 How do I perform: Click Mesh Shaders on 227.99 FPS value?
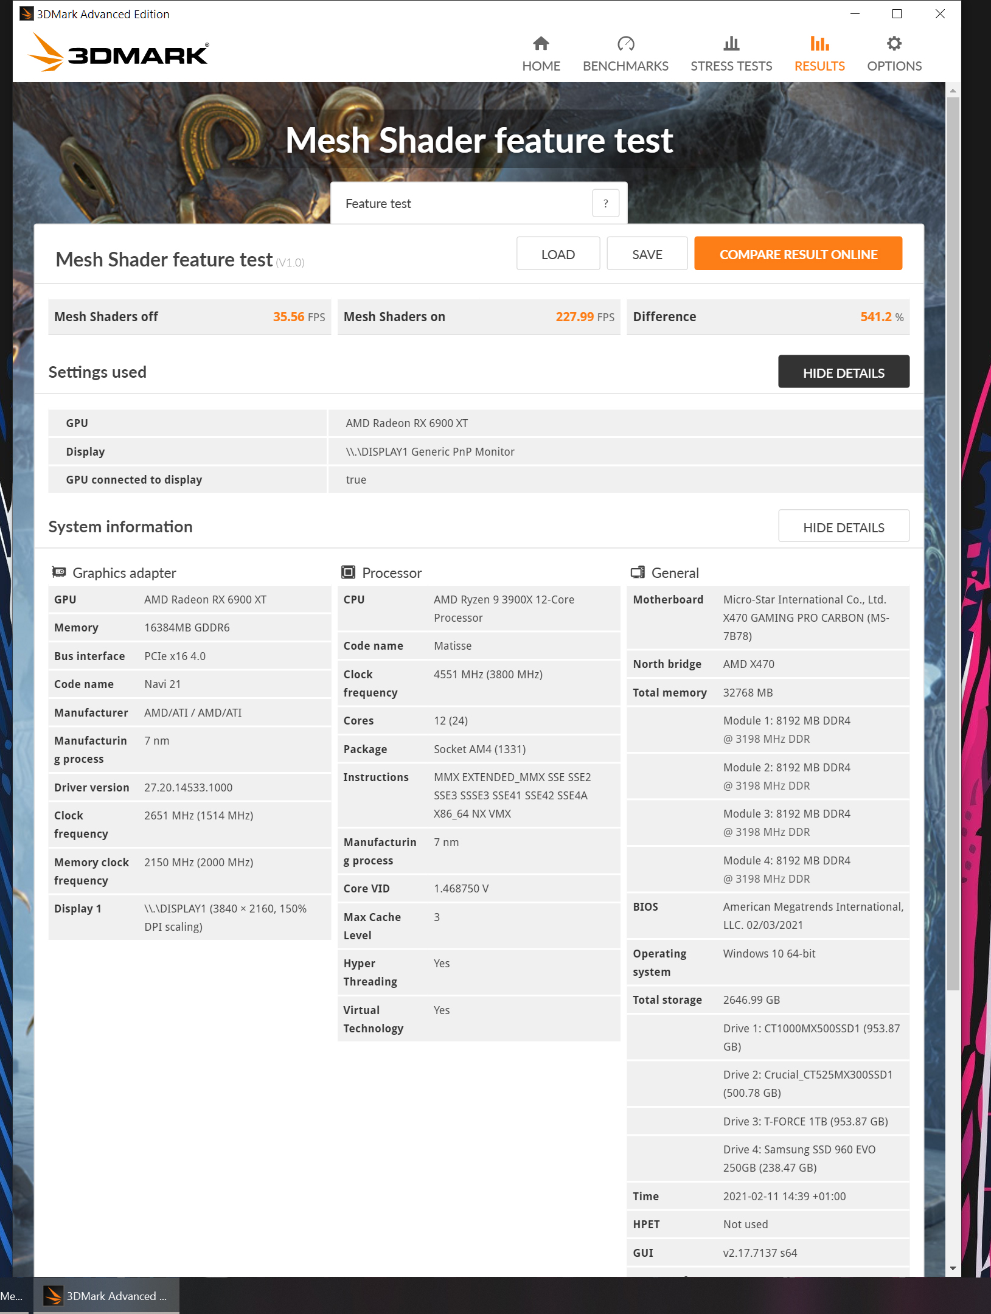[585, 316]
